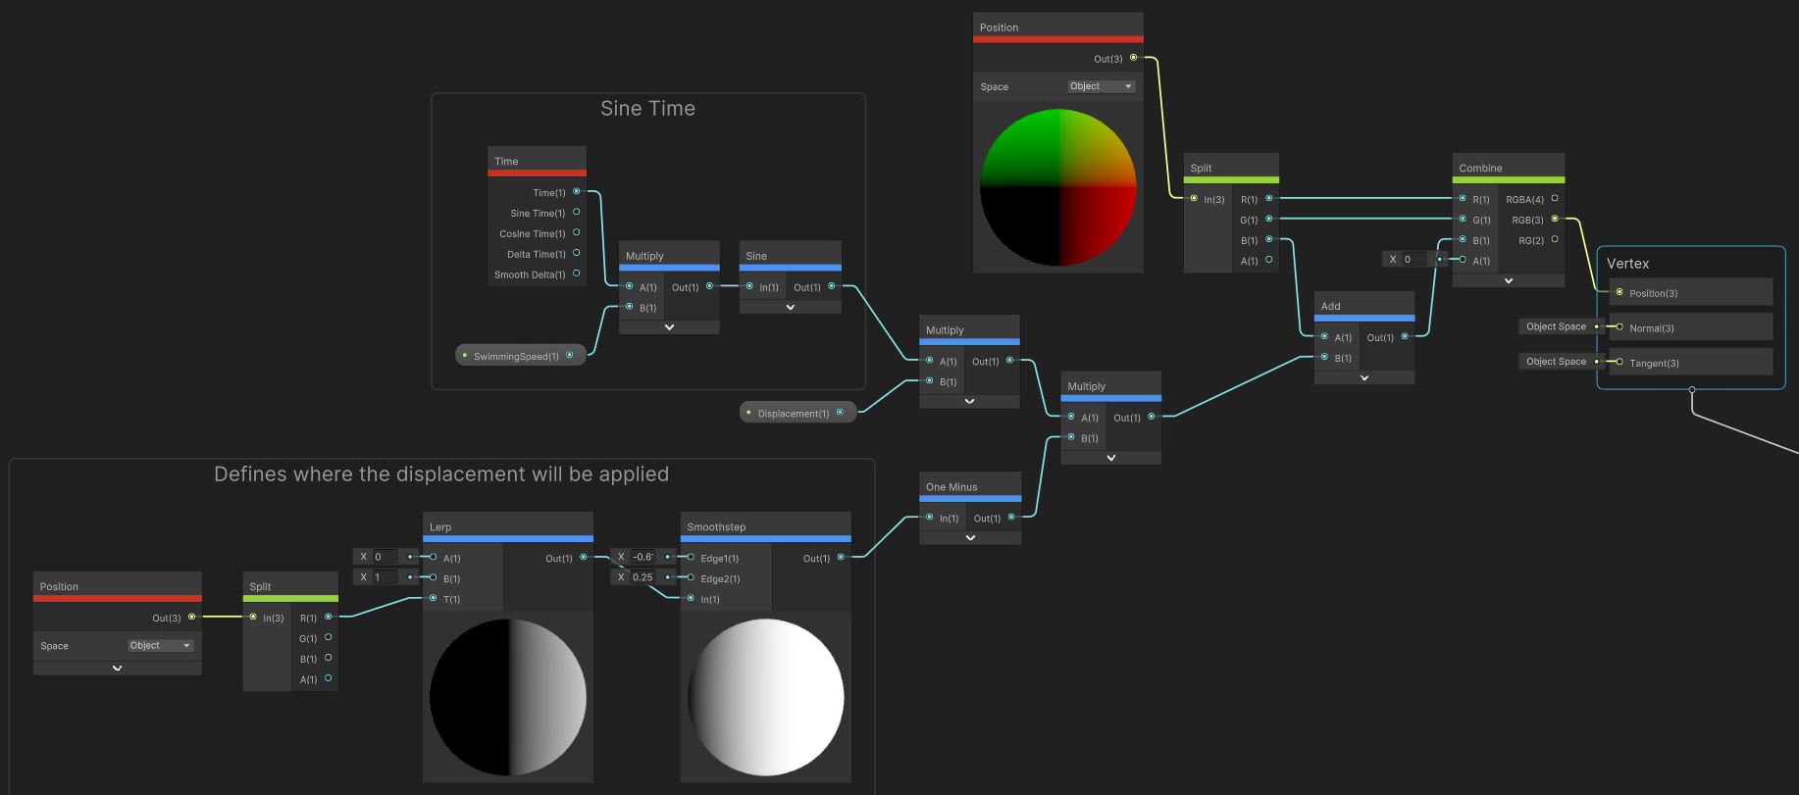Click B(1) port on Split node feeding Combine

click(1269, 239)
